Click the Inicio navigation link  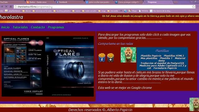6,27
